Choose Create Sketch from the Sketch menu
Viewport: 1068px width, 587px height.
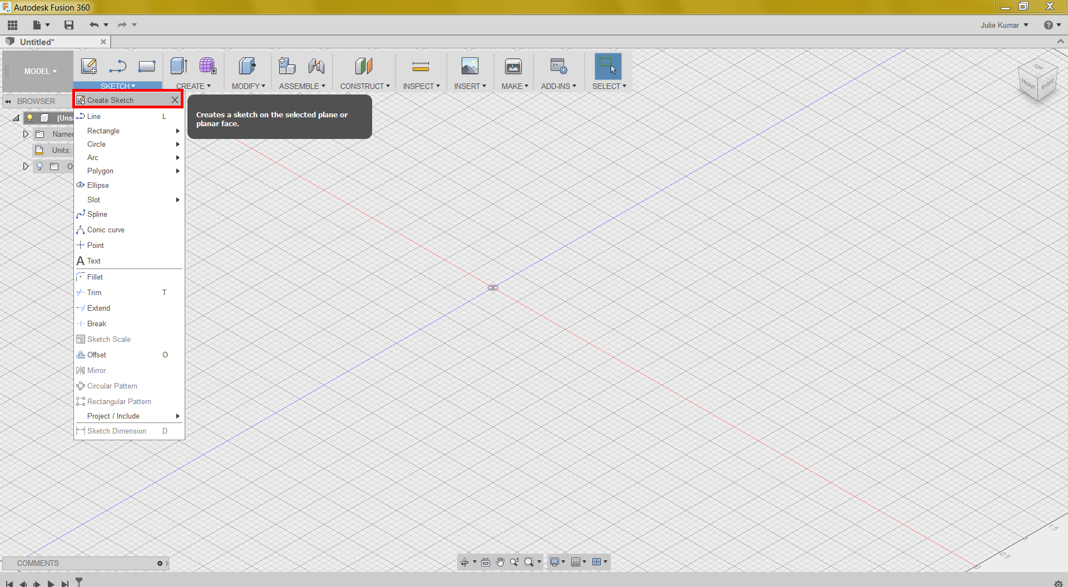click(128, 100)
